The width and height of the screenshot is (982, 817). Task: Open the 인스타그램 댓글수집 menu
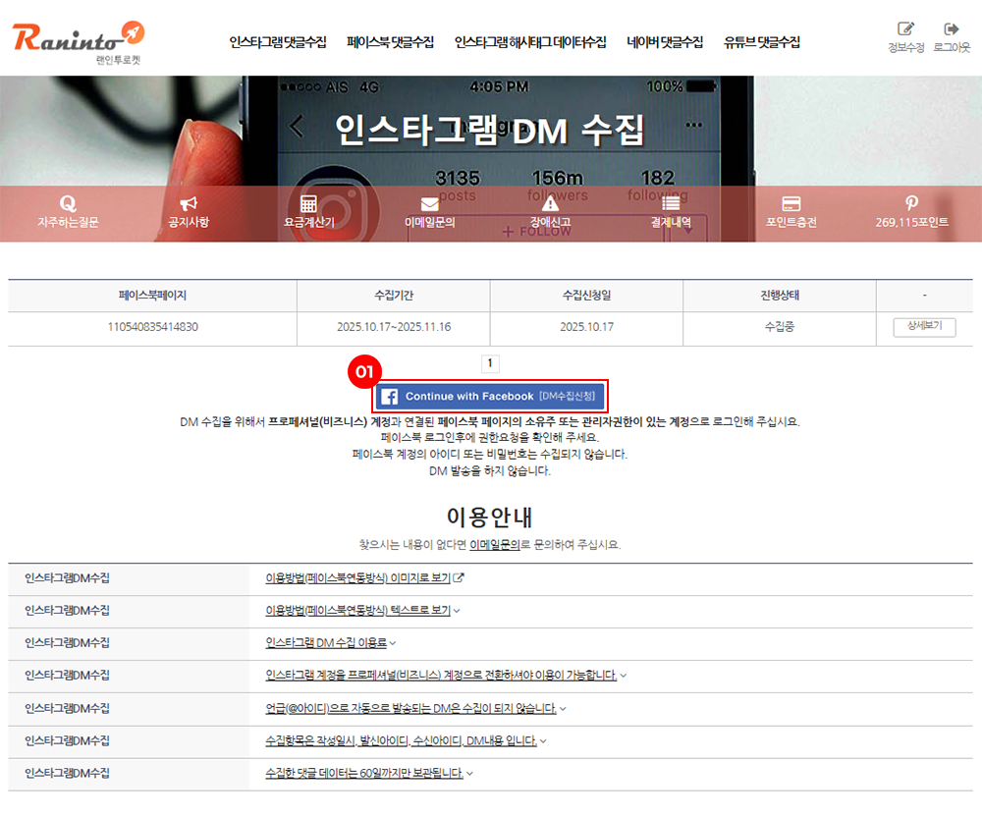point(278,42)
